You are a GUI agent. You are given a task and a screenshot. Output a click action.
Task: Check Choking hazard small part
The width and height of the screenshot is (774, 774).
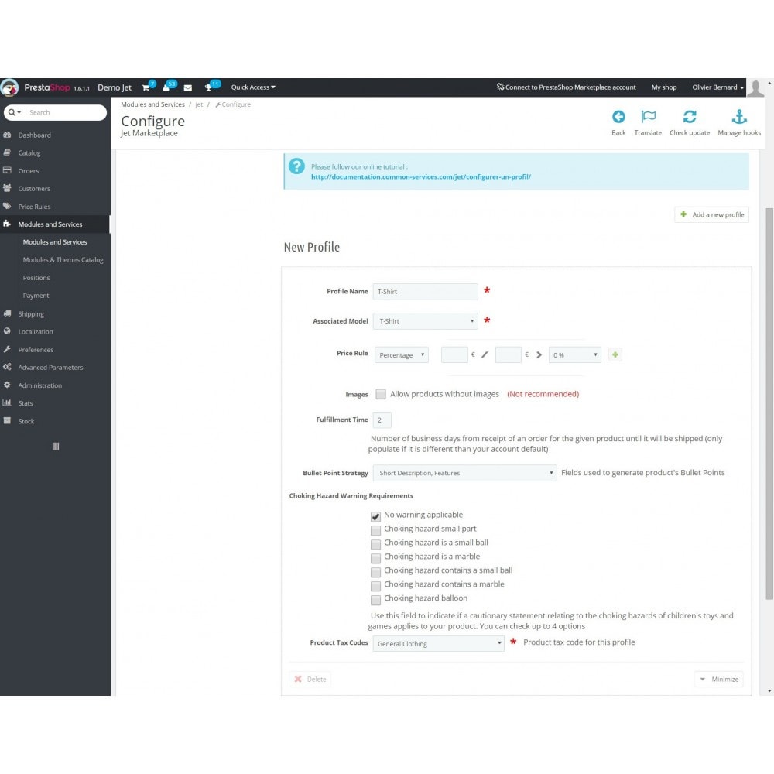(x=375, y=530)
